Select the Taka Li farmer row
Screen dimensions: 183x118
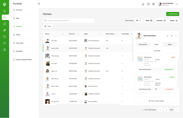[88, 94]
